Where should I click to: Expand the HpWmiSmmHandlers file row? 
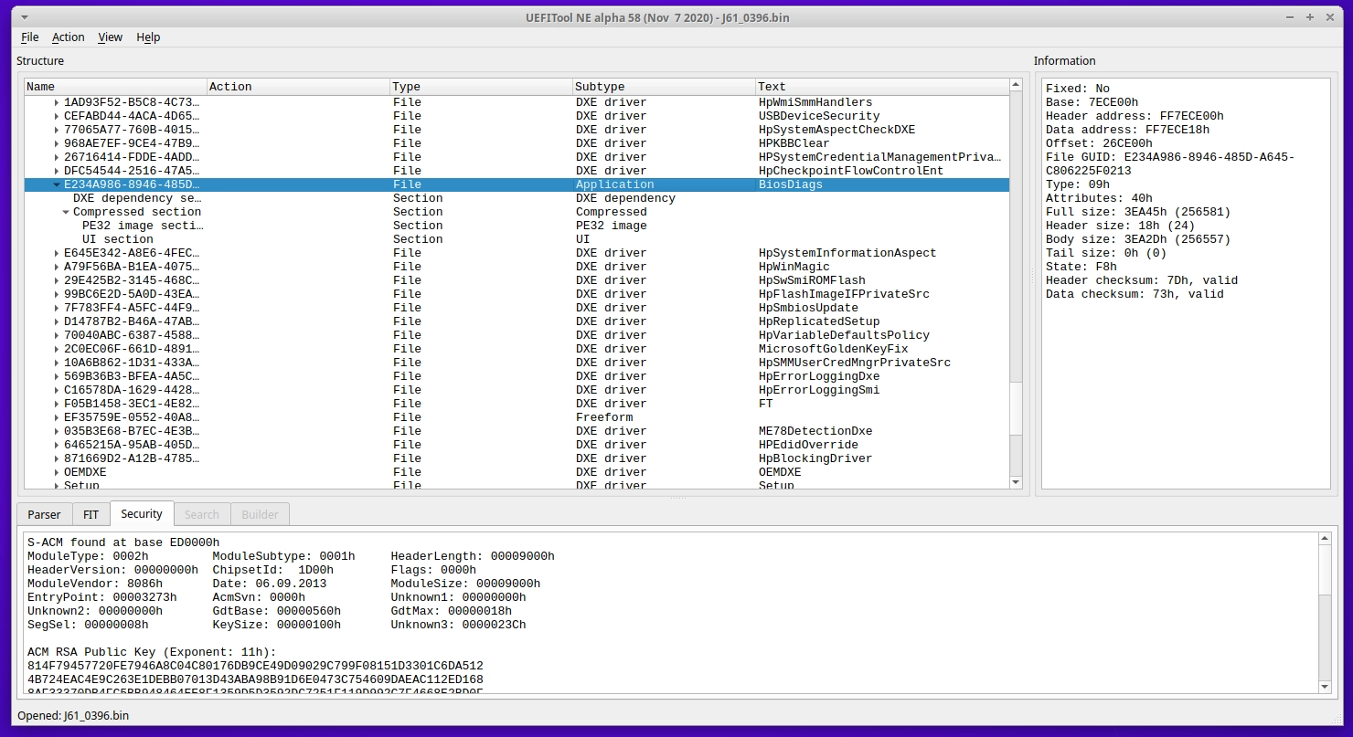click(x=57, y=102)
